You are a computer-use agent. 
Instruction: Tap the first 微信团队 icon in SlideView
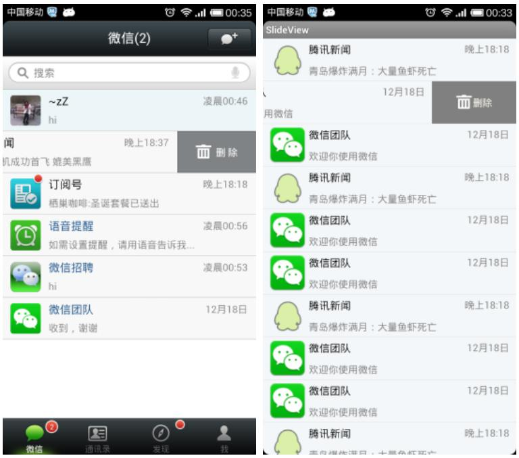coord(287,145)
